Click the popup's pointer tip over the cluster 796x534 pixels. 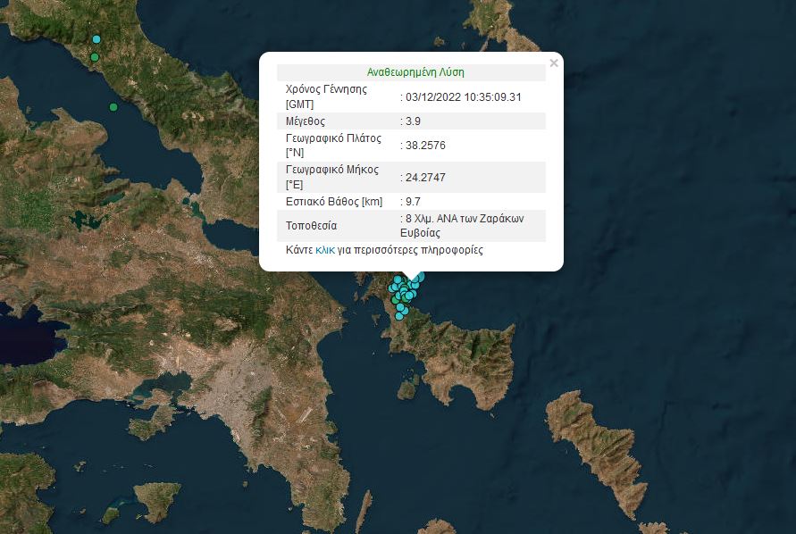[412, 277]
